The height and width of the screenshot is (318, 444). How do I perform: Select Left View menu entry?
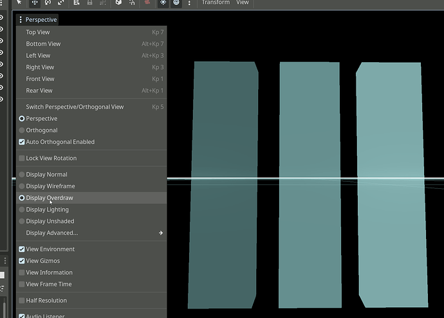pos(91,55)
